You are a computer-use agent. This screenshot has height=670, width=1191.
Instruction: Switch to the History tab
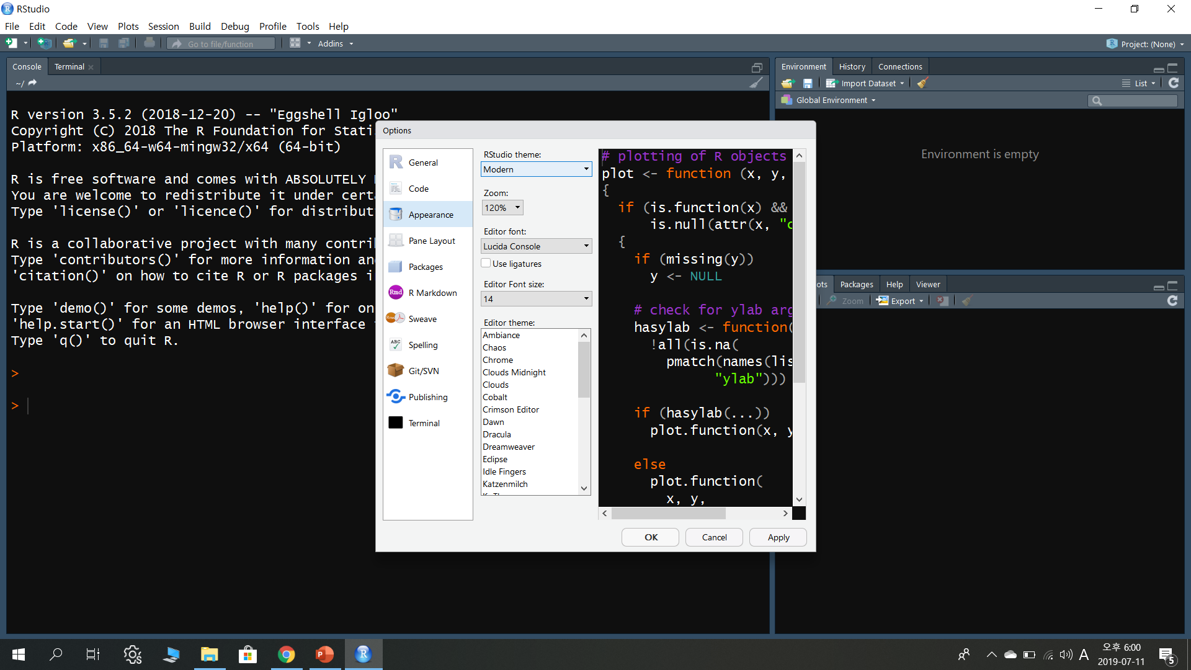tap(852, 66)
